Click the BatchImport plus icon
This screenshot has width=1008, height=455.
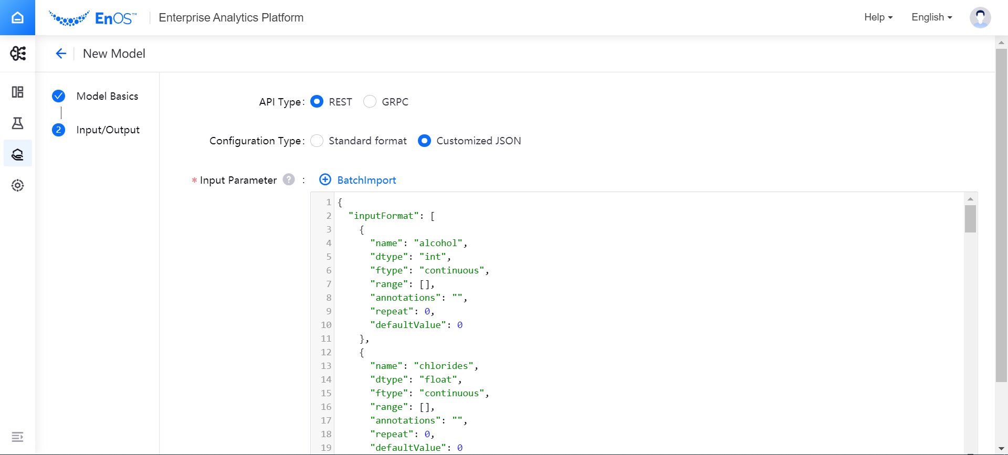pos(325,179)
